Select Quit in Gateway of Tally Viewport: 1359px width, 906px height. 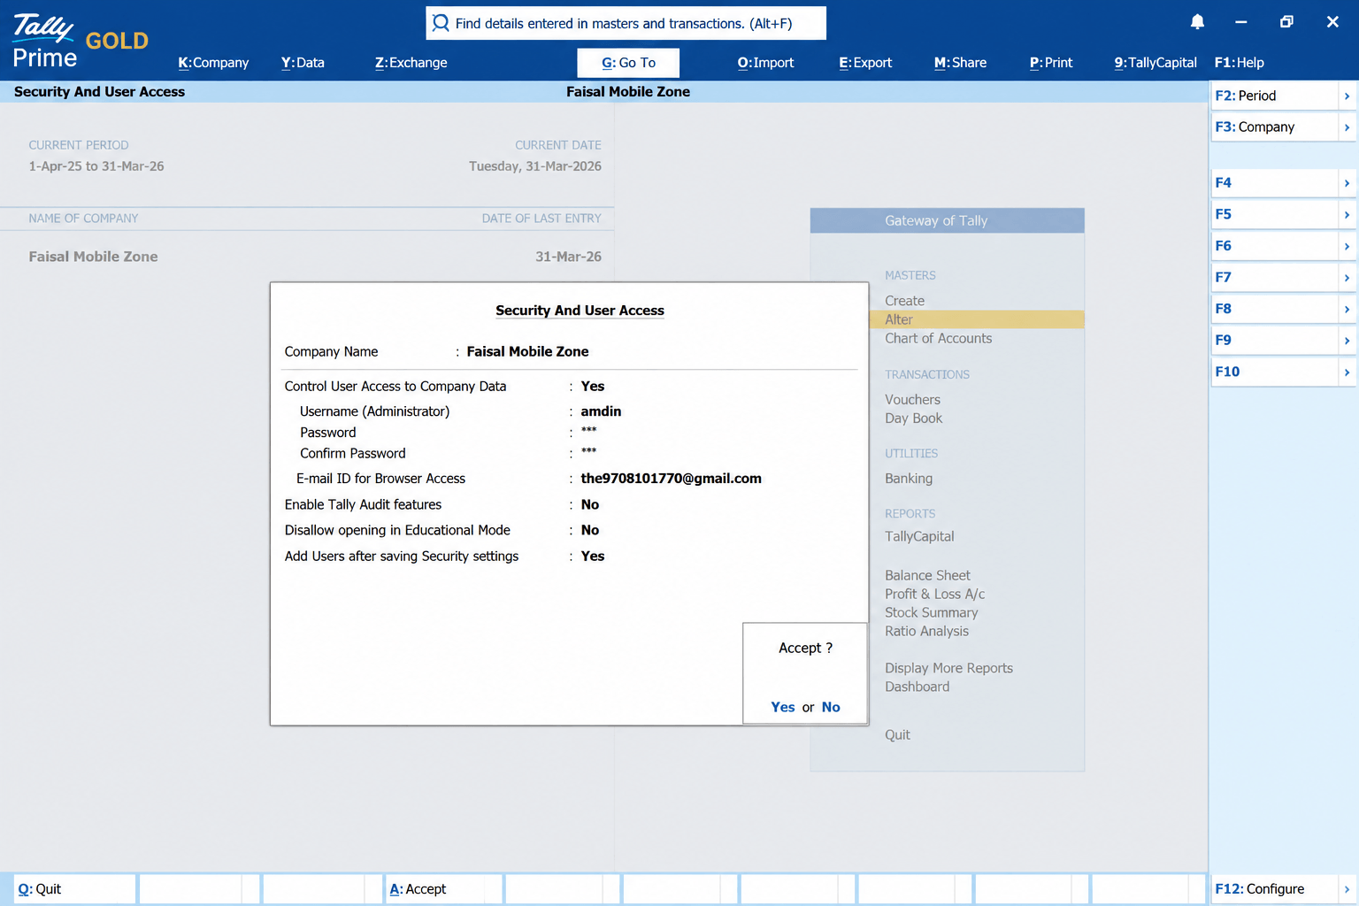coord(897,734)
